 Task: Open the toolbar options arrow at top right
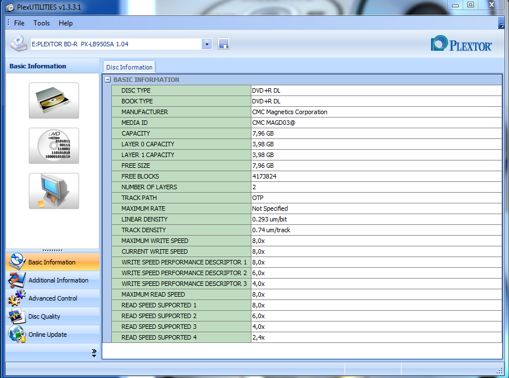pyautogui.click(x=501, y=23)
